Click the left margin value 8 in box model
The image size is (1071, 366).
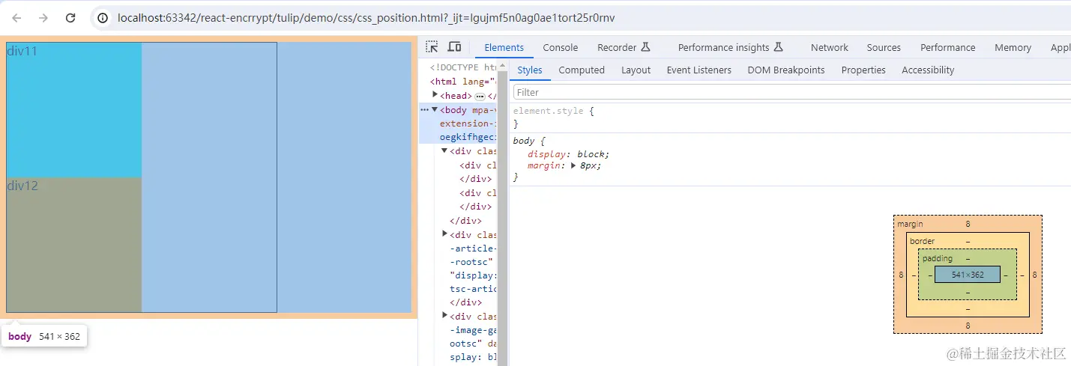(x=901, y=275)
